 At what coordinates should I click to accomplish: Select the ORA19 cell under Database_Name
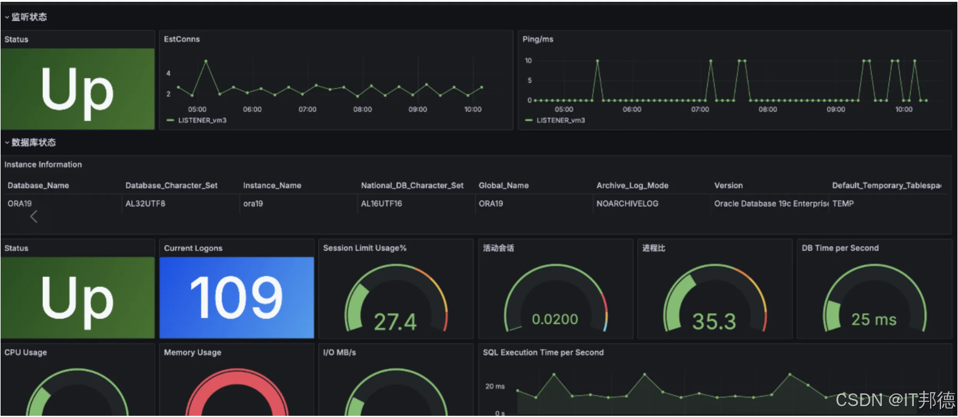(x=19, y=204)
